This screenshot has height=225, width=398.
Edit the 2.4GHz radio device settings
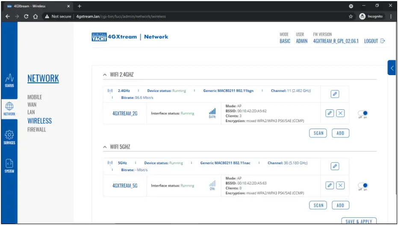[x=335, y=94]
